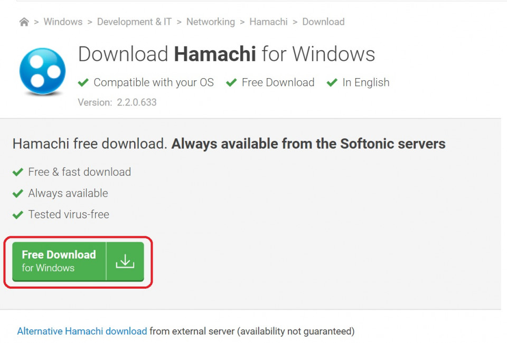
Task: Click the In English label
Action: [365, 83]
